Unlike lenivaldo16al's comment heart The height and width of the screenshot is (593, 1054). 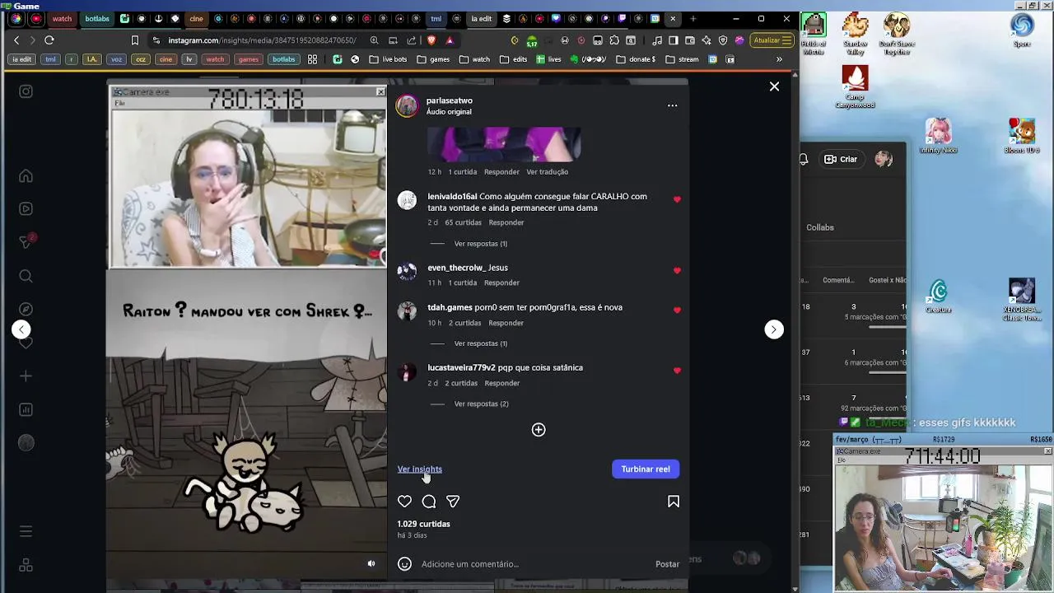click(677, 199)
